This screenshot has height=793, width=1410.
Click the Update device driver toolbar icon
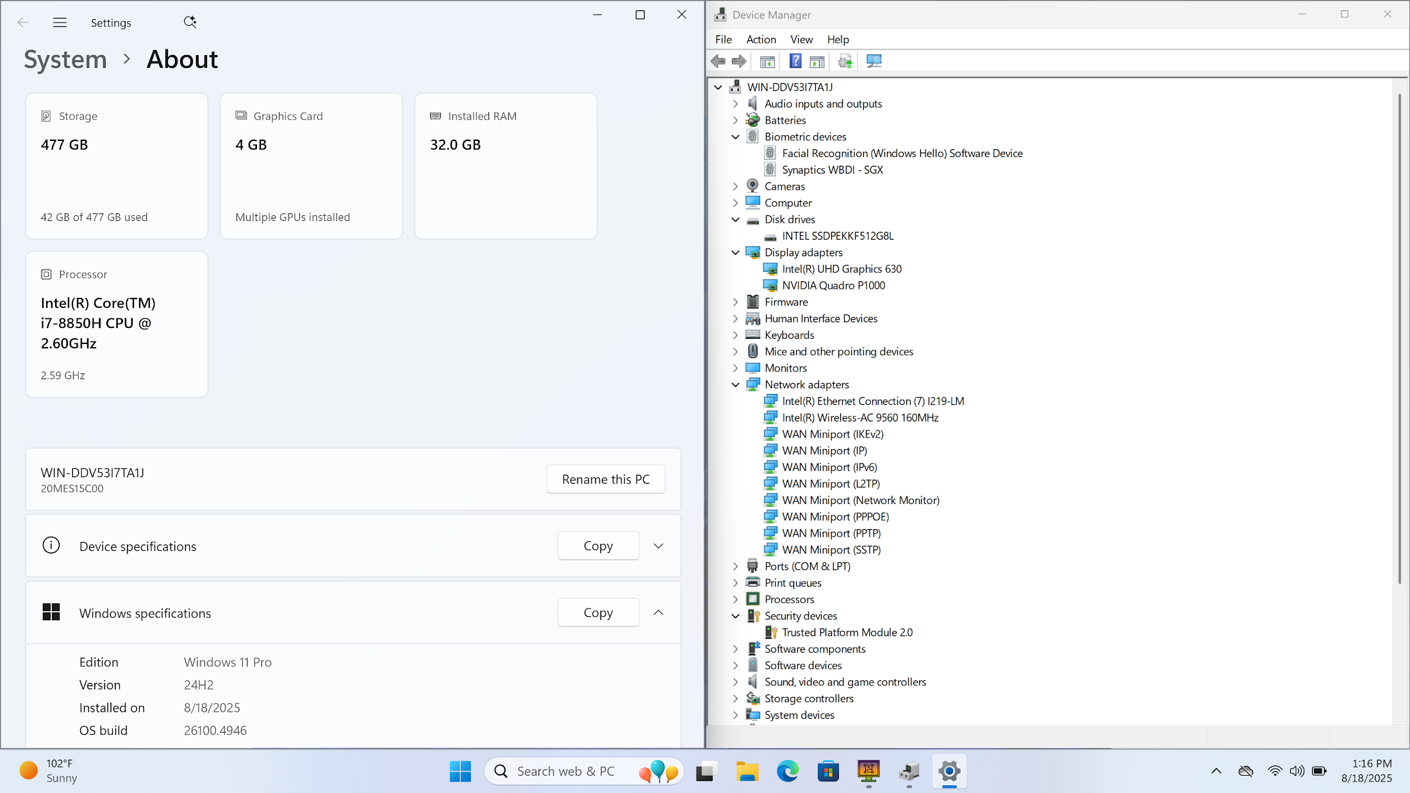pos(845,61)
